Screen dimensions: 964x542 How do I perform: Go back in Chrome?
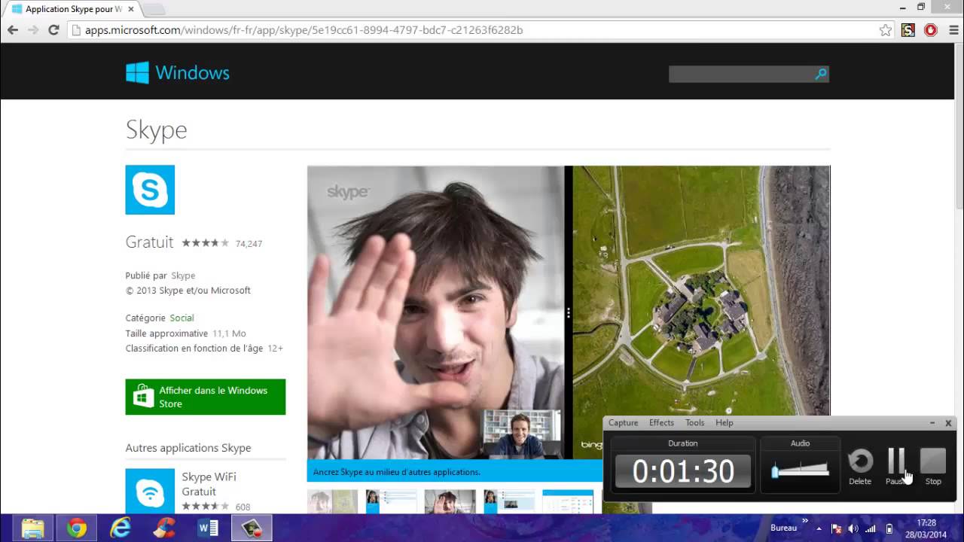tap(13, 30)
